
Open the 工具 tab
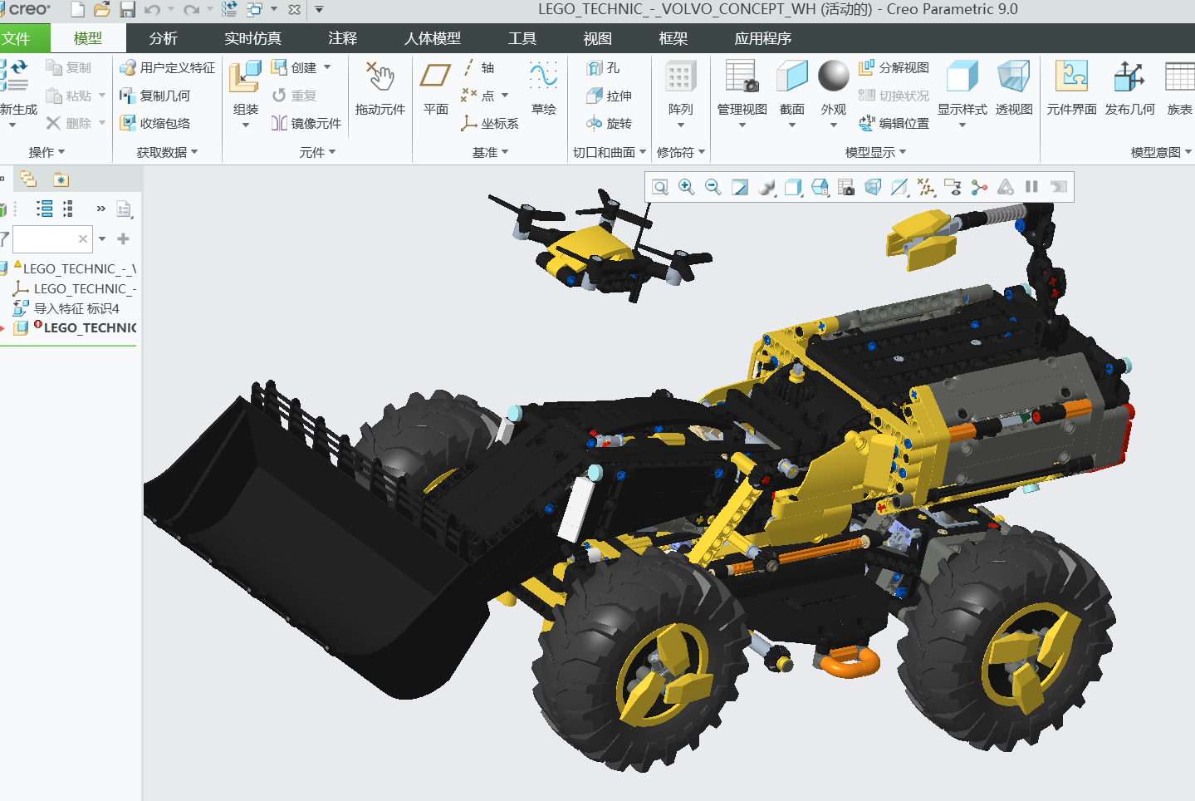[522, 38]
